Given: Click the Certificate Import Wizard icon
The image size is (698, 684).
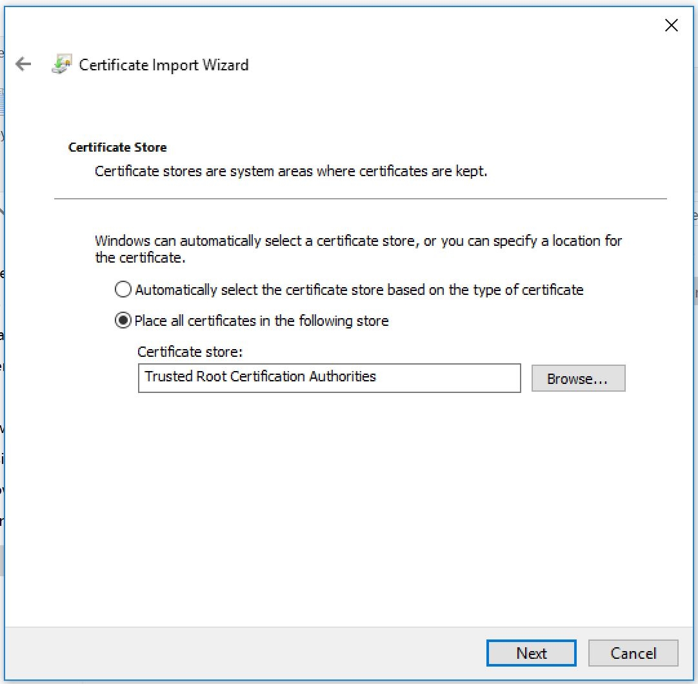Looking at the screenshot, I should coord(61,65).
